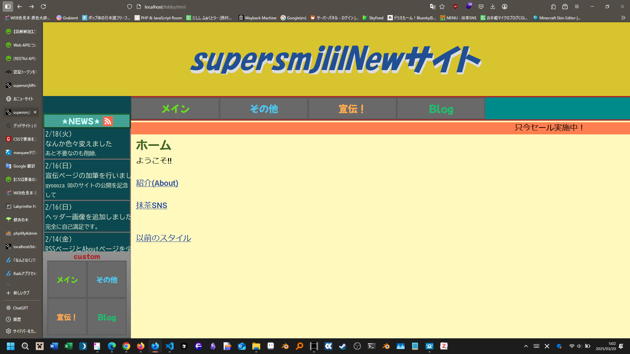Follow the 紹介(About) link

point(157,183)
